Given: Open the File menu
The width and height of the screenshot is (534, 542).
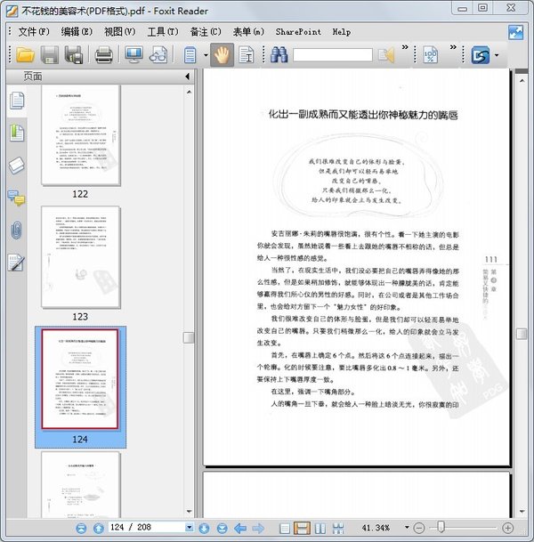Looking at the screenshot, I should pos(34,32).
